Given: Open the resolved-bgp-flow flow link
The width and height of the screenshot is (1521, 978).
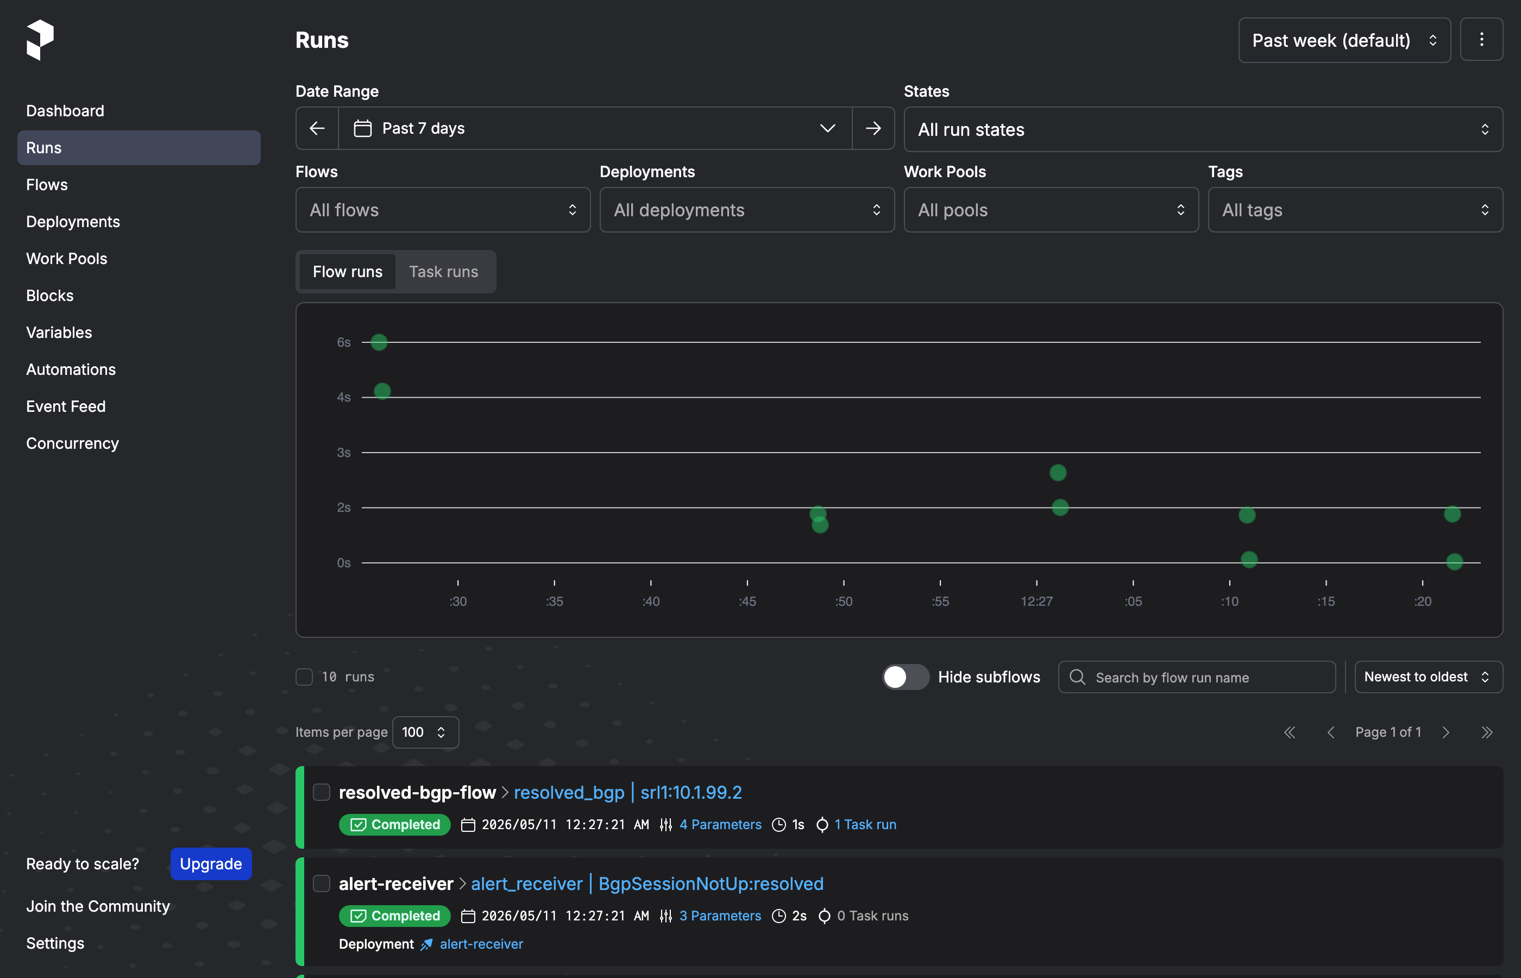Looking at the screenshot, I should 417,792.
